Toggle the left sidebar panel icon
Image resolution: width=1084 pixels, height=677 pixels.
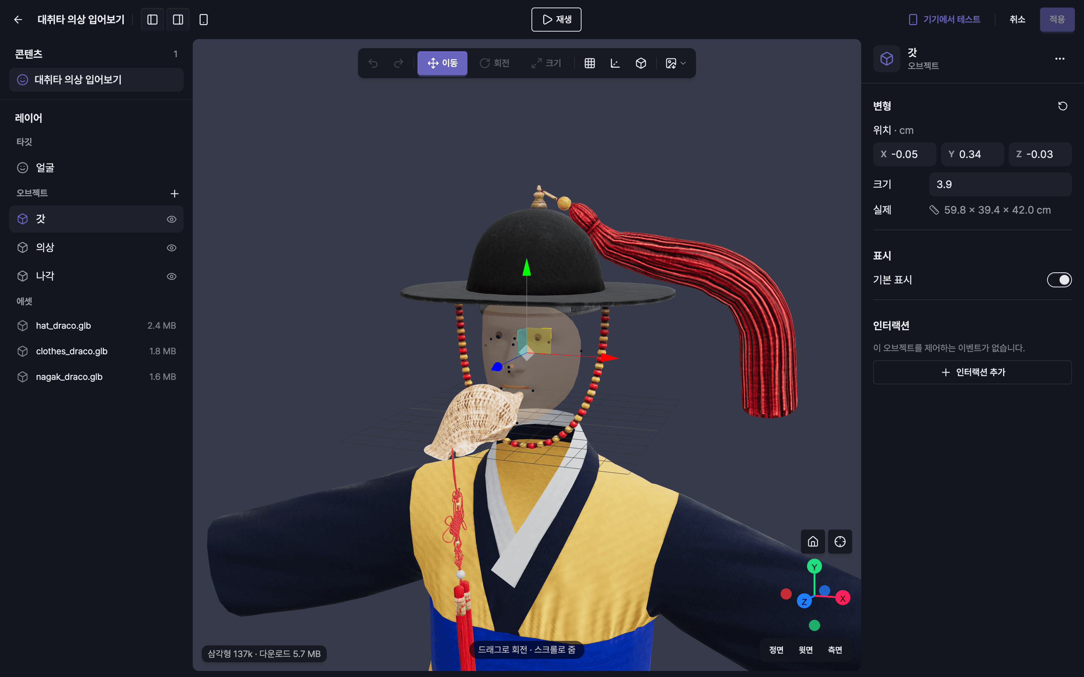point(152,20)
